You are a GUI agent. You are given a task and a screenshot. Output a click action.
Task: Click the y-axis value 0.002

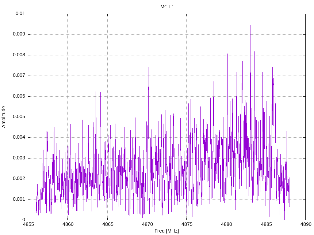pos(19,179)
